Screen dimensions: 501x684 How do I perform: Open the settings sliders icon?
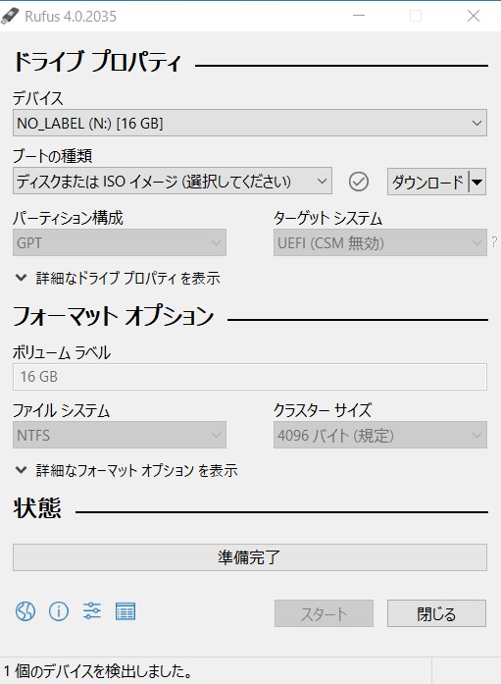pos(92,611)
